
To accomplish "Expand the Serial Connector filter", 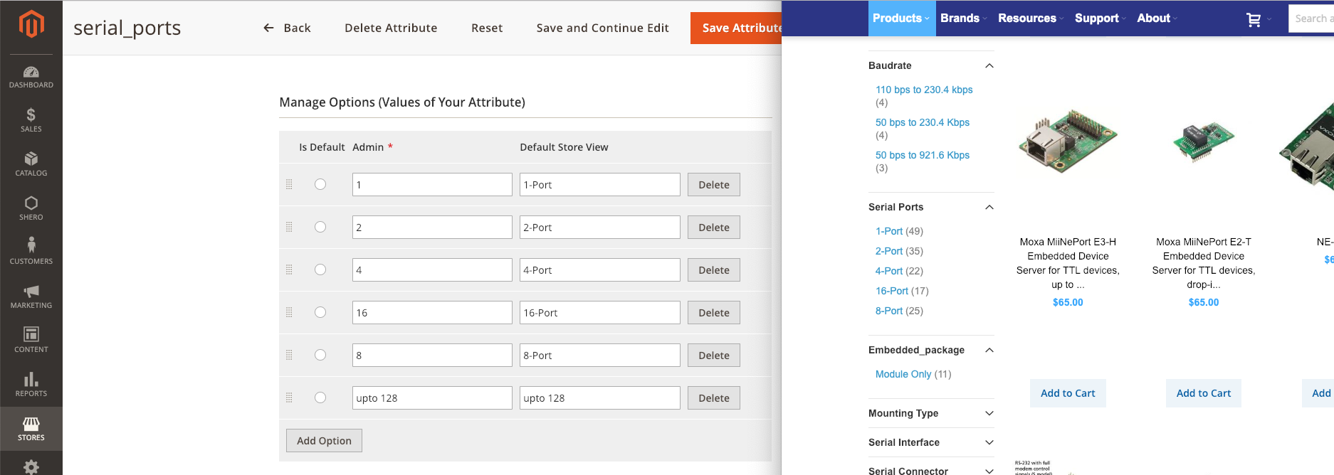I will coord(989,471).
